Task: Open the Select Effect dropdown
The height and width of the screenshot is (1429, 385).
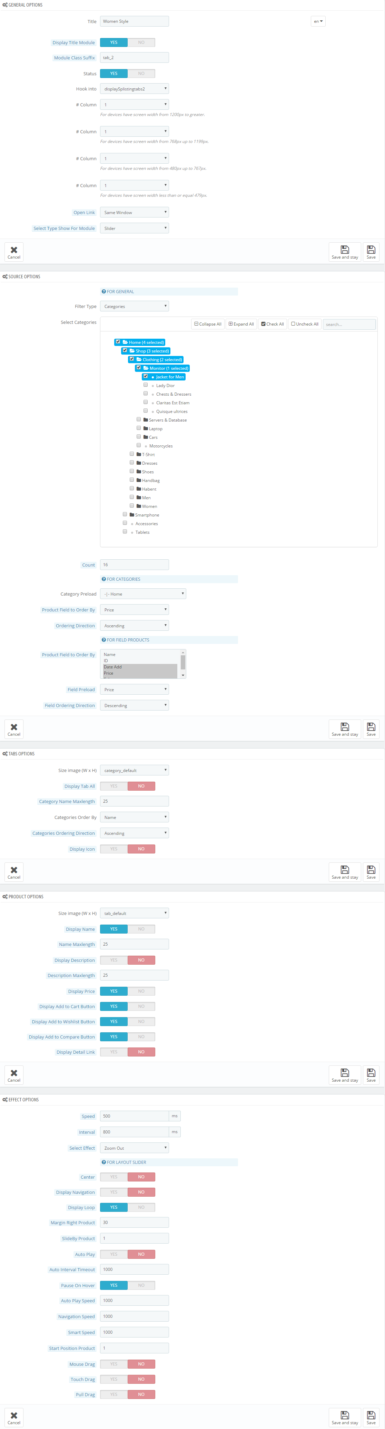Action: (x=135, y=1148)
